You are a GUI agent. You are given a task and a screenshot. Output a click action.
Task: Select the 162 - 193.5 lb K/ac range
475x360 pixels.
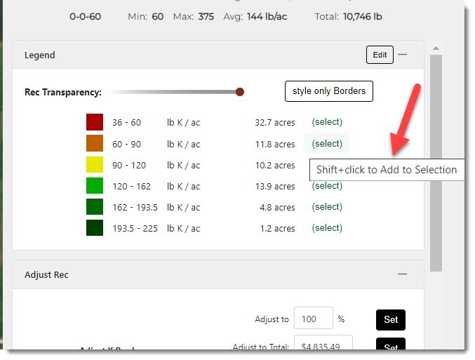tap(327, 207)
